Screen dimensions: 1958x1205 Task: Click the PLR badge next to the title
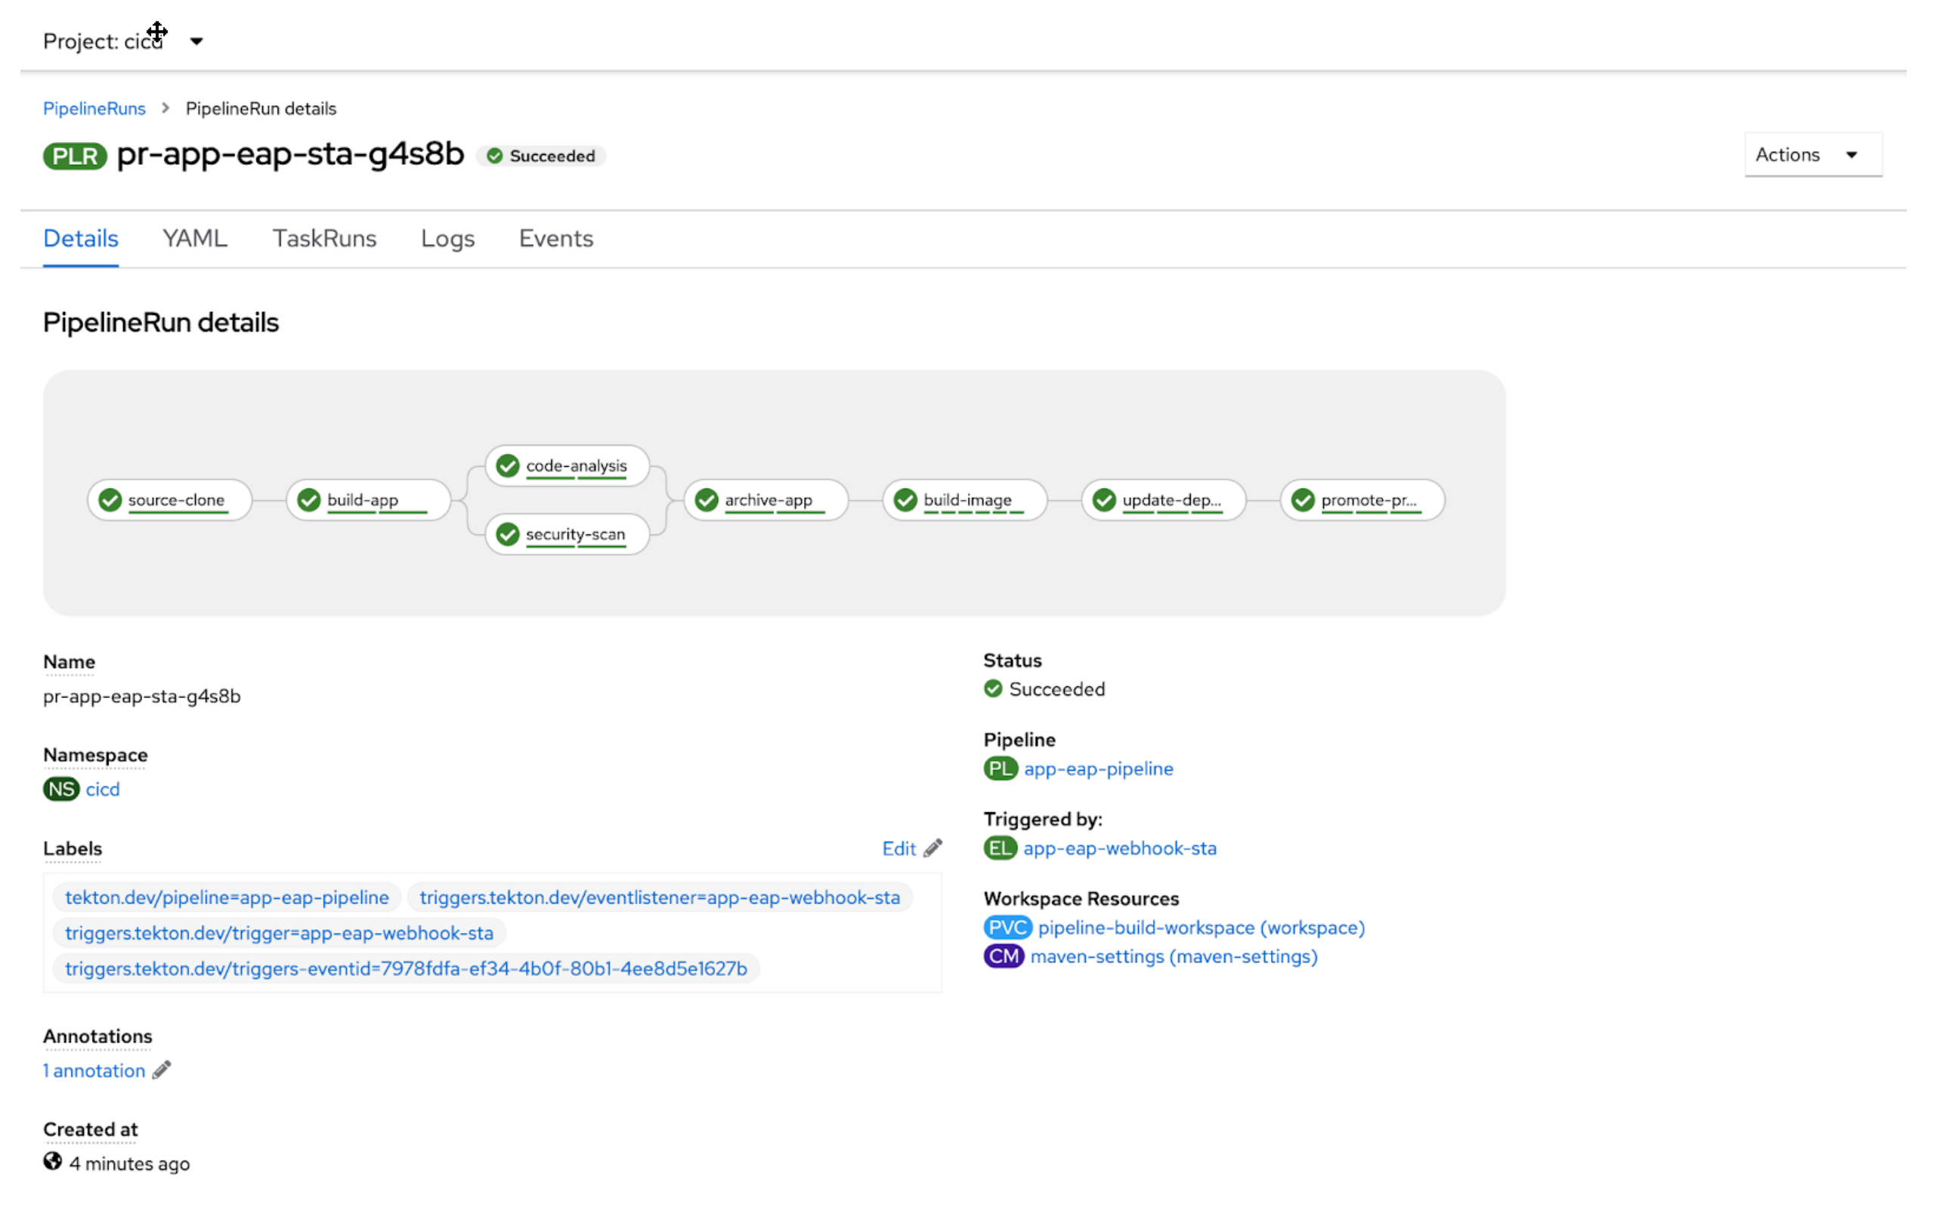point(74,156)
